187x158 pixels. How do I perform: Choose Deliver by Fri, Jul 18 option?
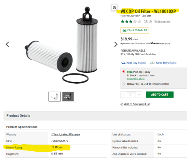(124, 85)
